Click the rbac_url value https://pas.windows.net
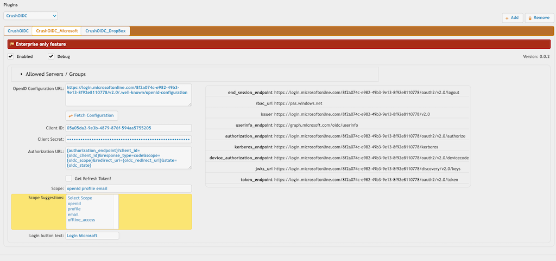 click(x=298, y=103)
